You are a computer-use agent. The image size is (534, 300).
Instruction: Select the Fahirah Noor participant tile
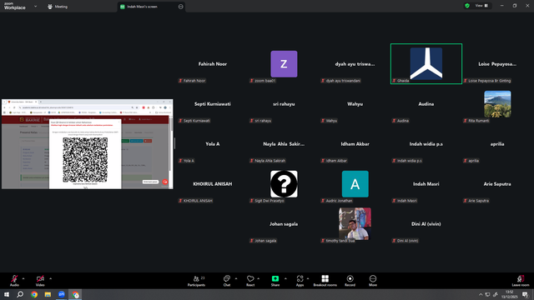pos(213,64)
